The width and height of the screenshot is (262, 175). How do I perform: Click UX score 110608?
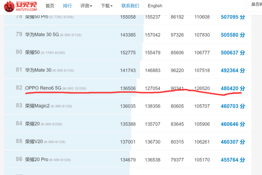[202, 17]
